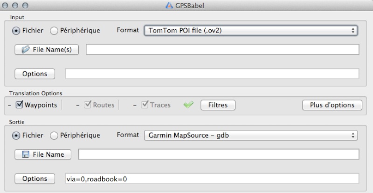This screenshot has height=193, width=373.
Task: Open the Filtres dialog
Action: [218, 105]
